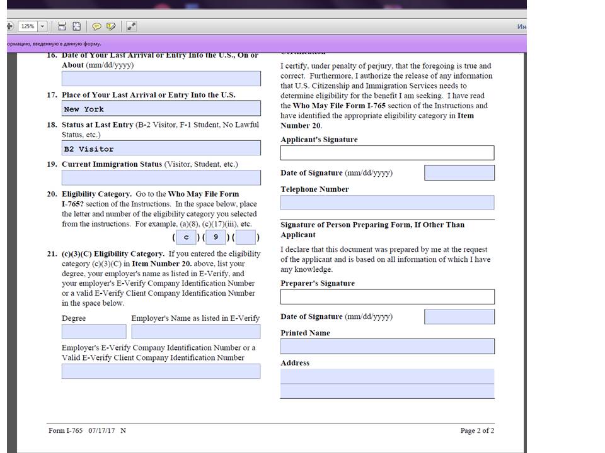Viewport: 605px width, 453px height.
Task: Click the field containing New York
Action: (x=161, y=109)
